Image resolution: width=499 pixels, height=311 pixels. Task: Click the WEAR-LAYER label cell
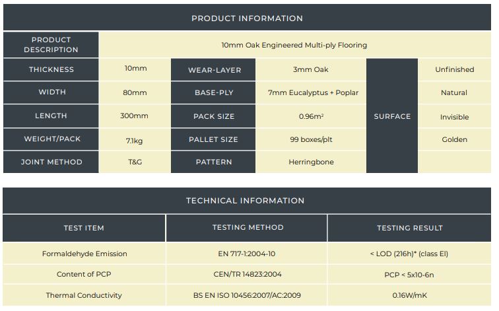pyautogui.click(x=214, y=69)
